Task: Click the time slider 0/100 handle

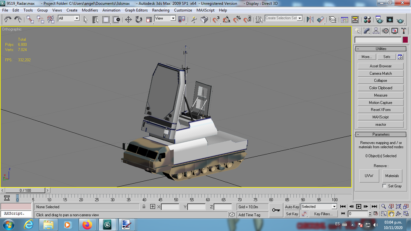Action: click(x=25, y=190)
